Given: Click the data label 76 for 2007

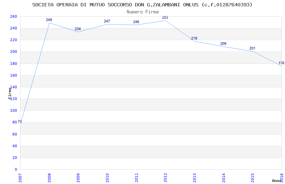Looking at the screenshot, I should coord(20,122).
